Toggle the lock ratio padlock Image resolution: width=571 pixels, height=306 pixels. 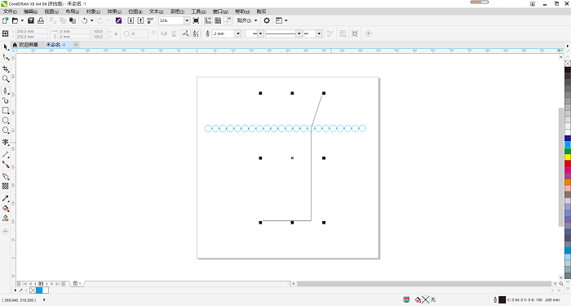116,33
